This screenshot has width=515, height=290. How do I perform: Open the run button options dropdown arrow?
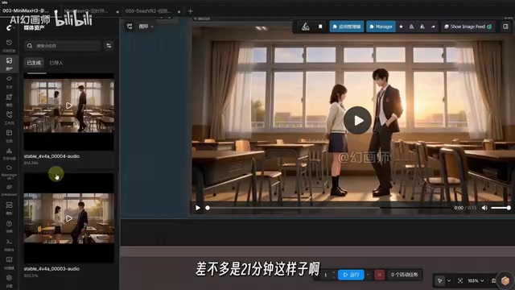368,275
